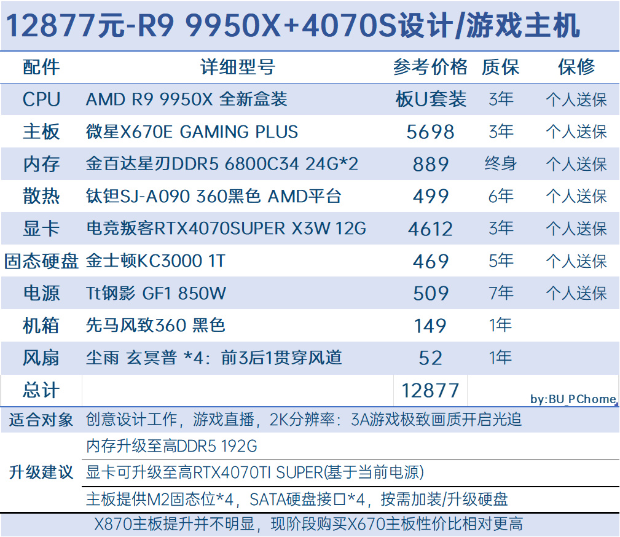This screenshot has width=620, height=537.
Task: Select cell '钛钽SJ-A090 360黑色 AMD平台'
Action: pos(213,197)
